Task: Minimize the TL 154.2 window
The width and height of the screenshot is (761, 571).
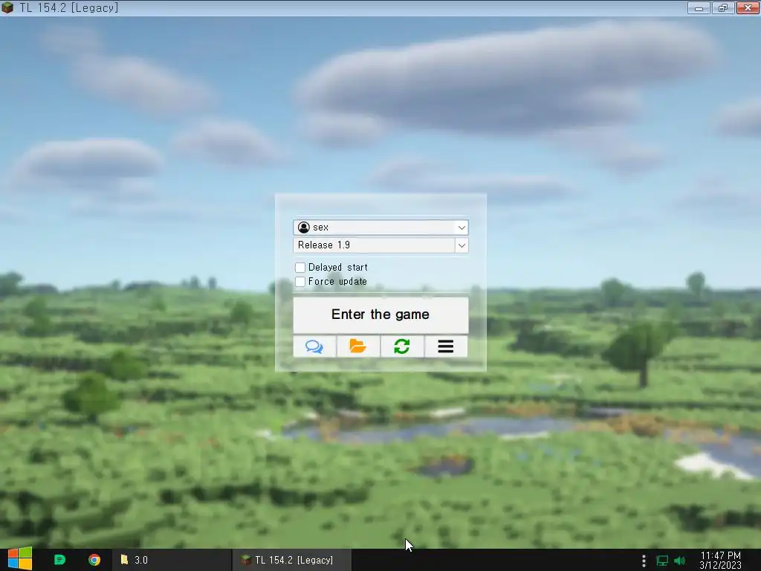Action: coord(699,8)
